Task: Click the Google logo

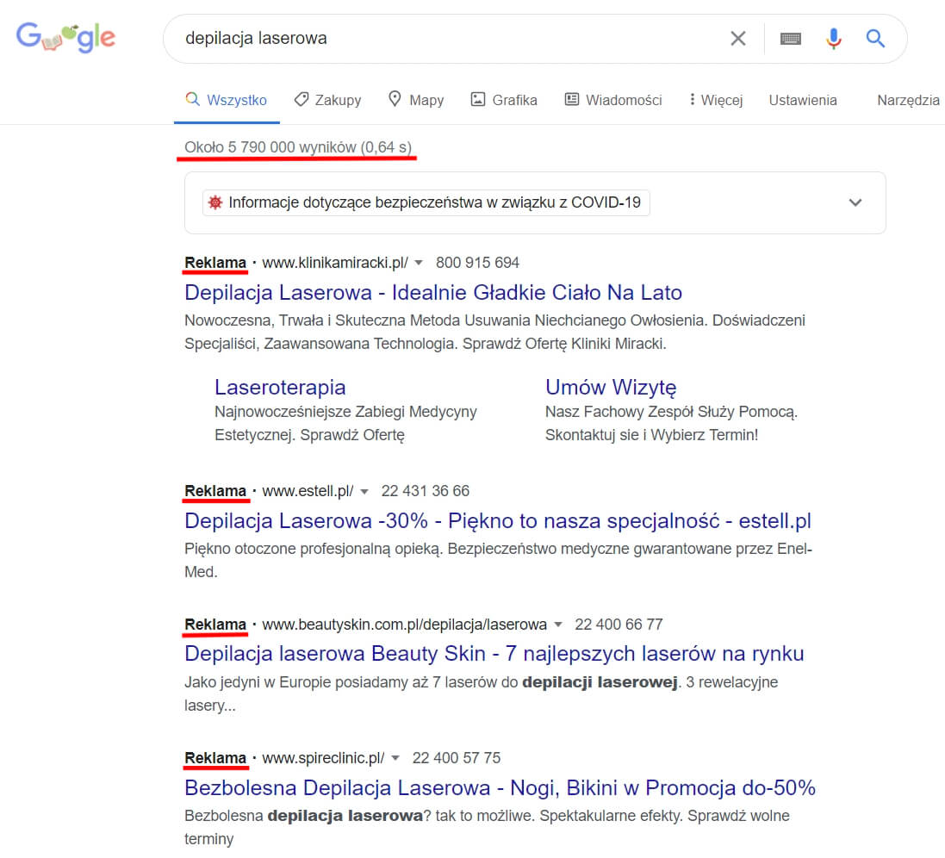Action: click(x=65, y=38)
